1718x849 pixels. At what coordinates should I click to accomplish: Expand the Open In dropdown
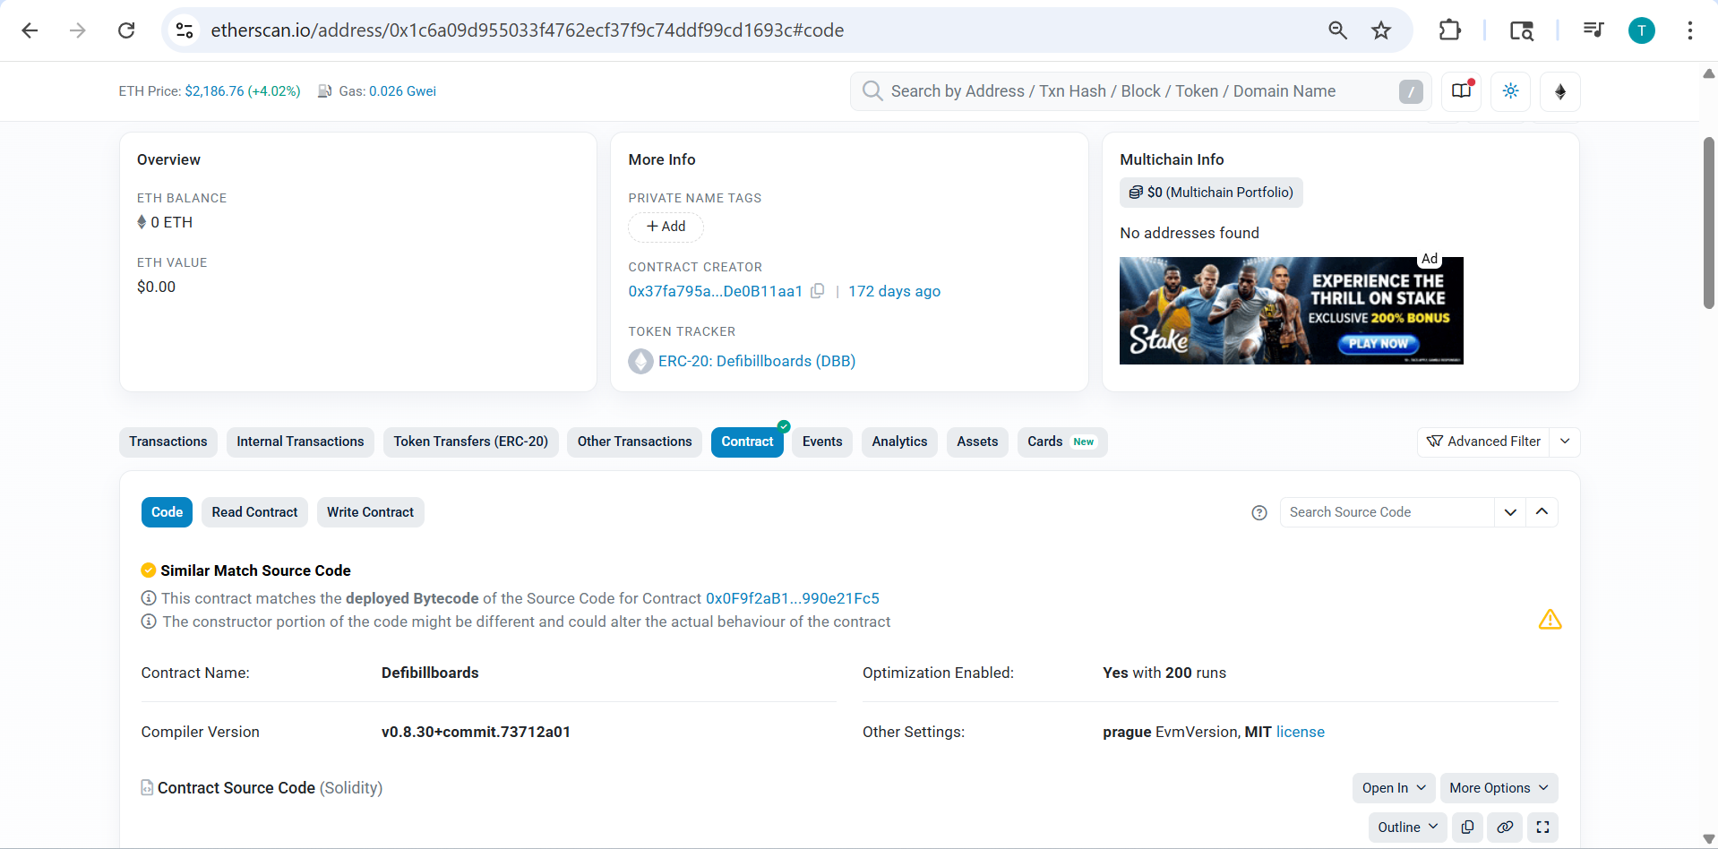click(1393, 788)
